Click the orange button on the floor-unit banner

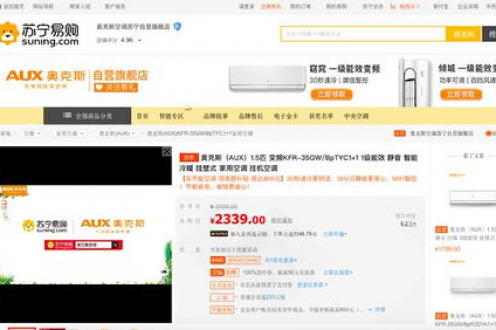pos(461,94)
